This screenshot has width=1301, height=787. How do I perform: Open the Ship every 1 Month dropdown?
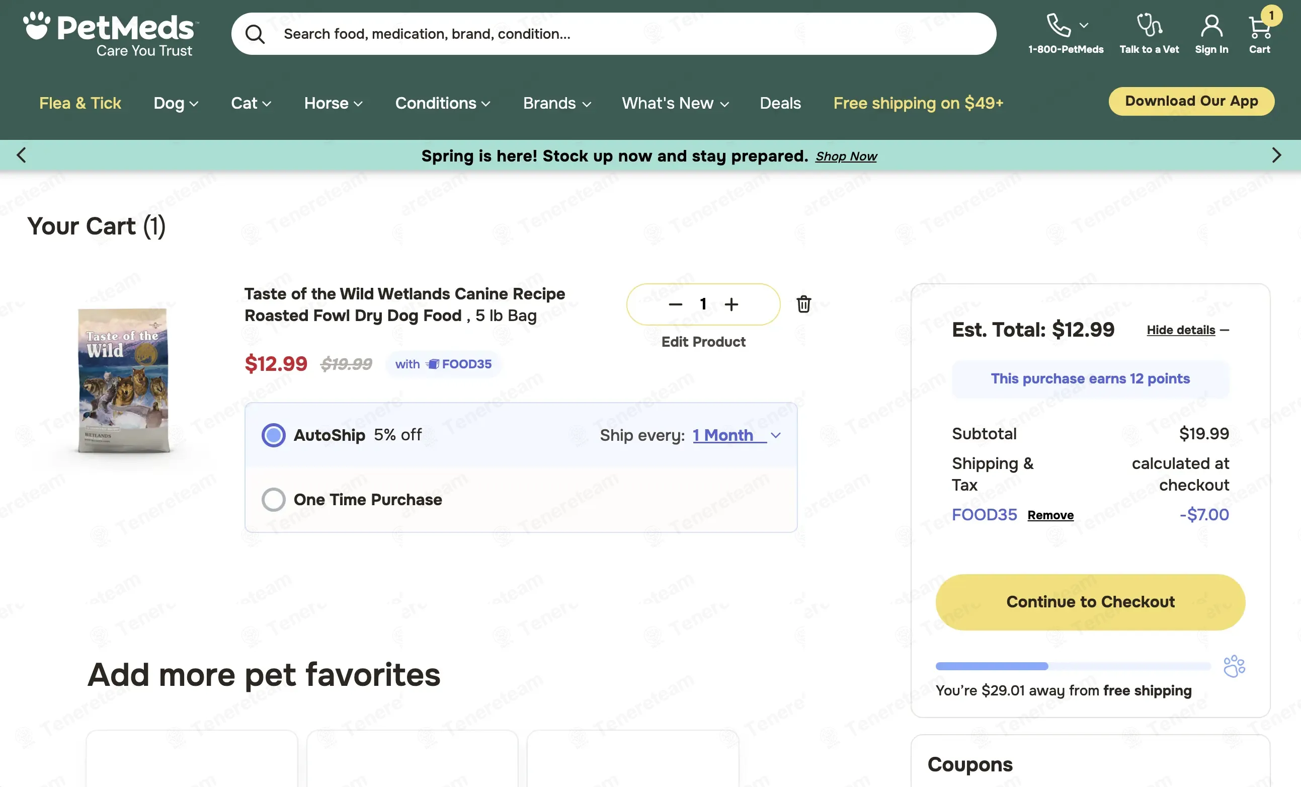736,435
